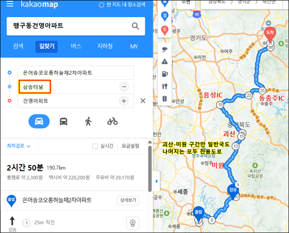Screen dimensions: 289x233
Task: Toggle the CCTV camera layer
Action: (164, 49)
